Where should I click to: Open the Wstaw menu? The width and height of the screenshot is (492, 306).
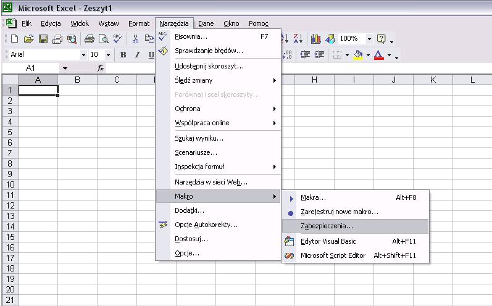[109, 23]
